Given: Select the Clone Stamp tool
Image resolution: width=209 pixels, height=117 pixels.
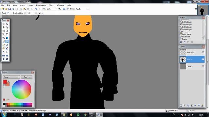Looking at the screenshot, I should (x=4, y=48).
